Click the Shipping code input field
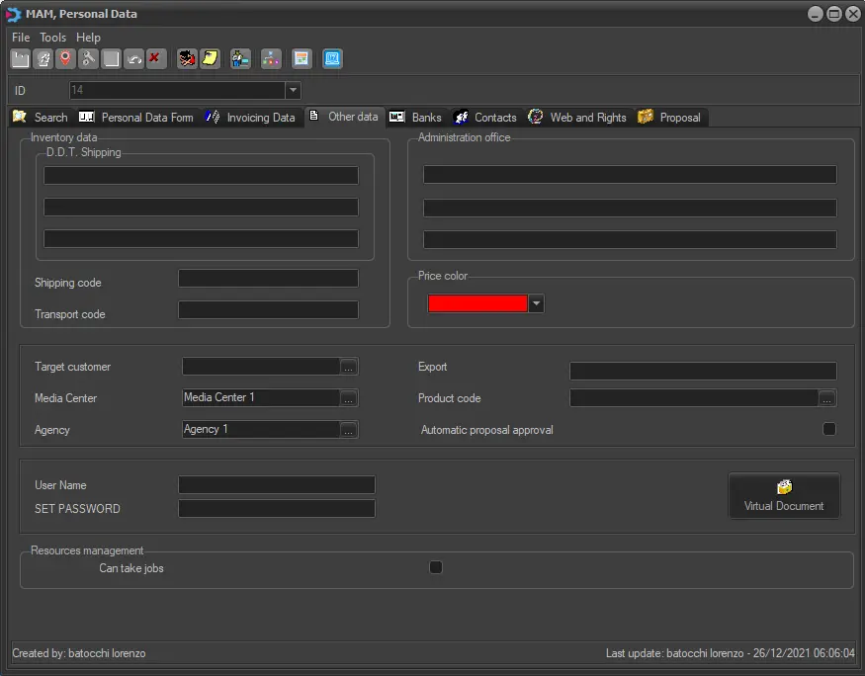 point(268,279)
